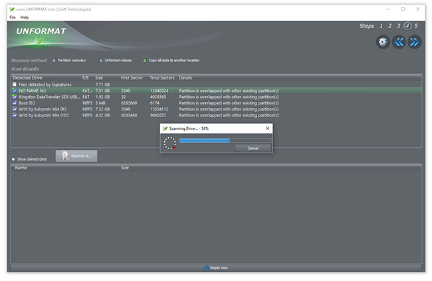Toggle Show deleted data checkbox
The width and height of the screenshot is (432, 281).
pos(13,159)
